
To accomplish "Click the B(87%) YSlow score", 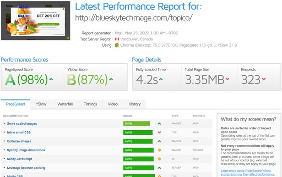I will (x=87, y=79).
